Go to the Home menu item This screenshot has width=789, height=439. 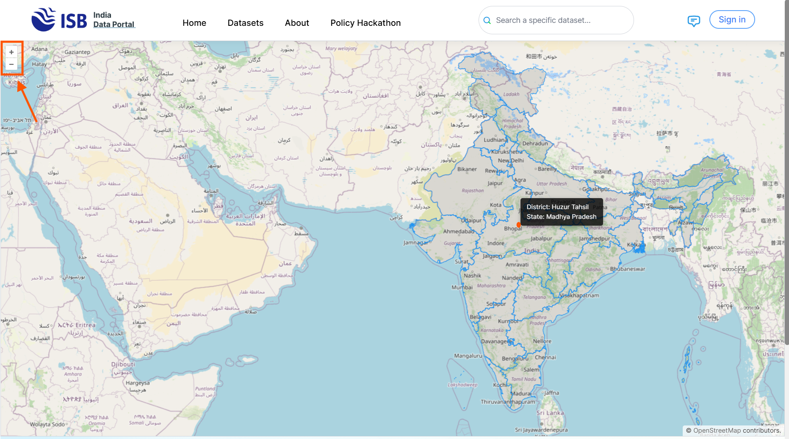pos(194,23)
